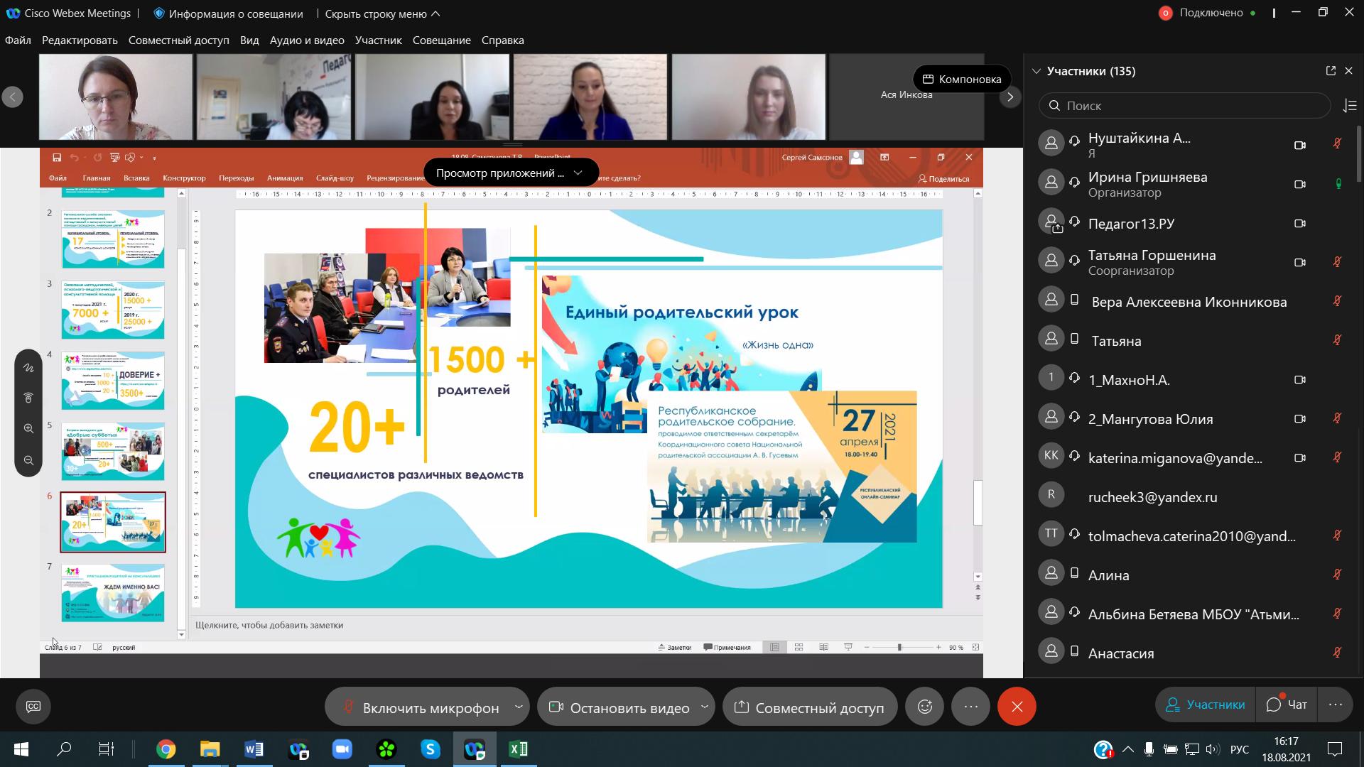The image size is (1364, 767).
Task: Open Microsoft Word from the taskbar
Action: pos(254,749)
